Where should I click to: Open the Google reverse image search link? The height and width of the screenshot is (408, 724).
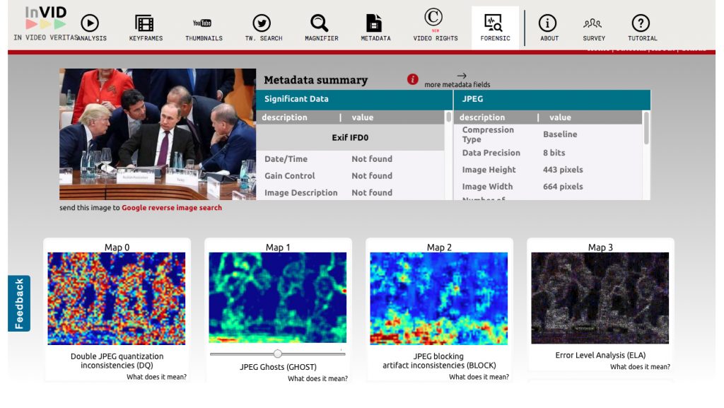tap(172, 208)
